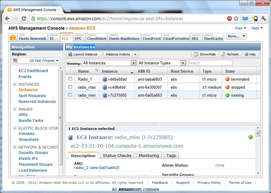Tick the checkbox for radio_mini

[70, 95]
